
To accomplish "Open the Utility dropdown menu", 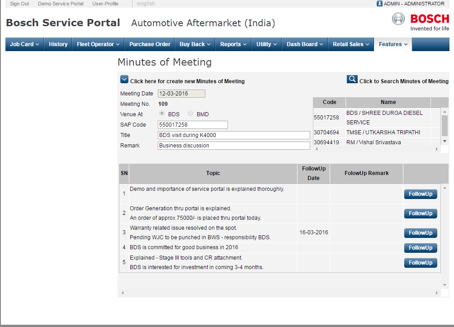I will [x=267, y=44].
